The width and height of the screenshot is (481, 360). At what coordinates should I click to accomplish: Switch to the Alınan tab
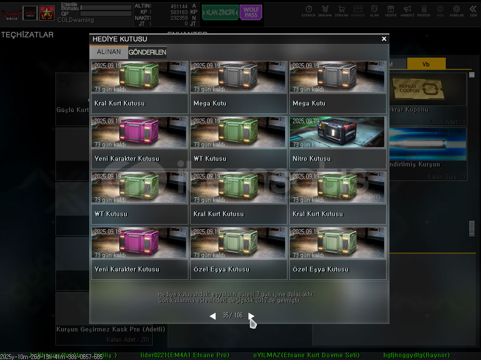click(x=109, y=52)
